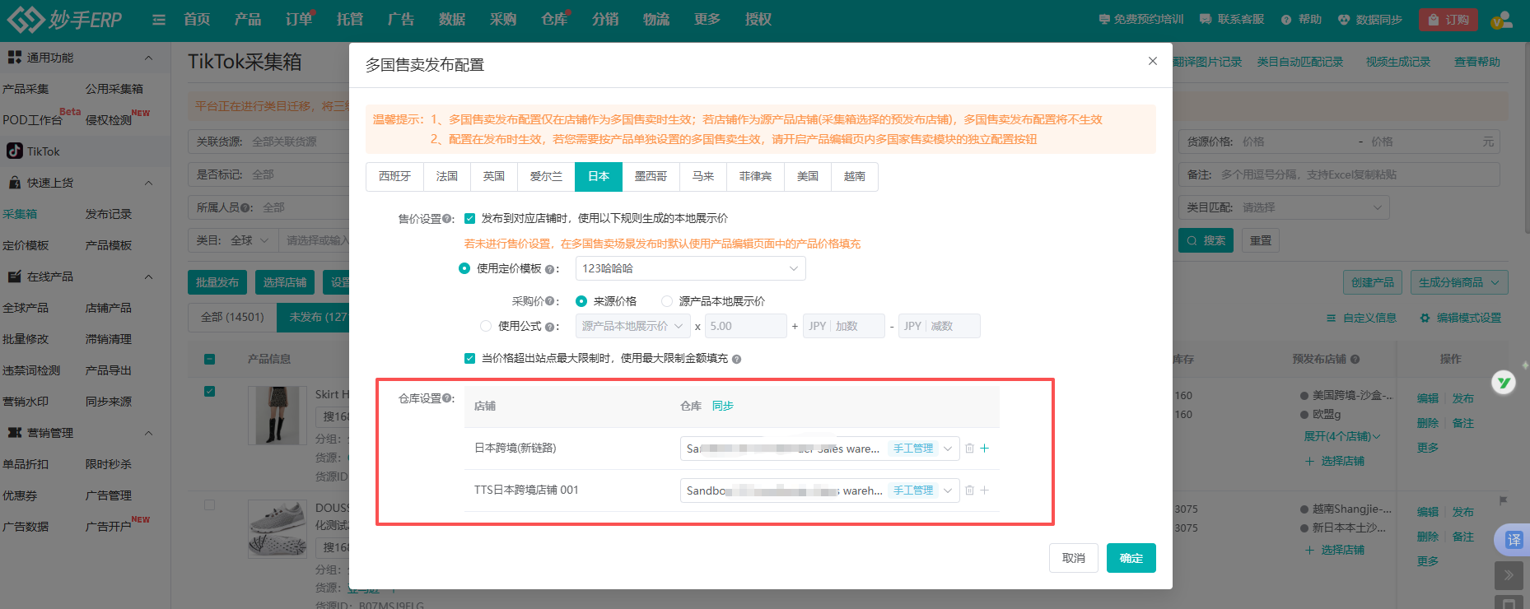Switch to the 美国 country tab
This screenshot has height=609, width=1530.
807,176
